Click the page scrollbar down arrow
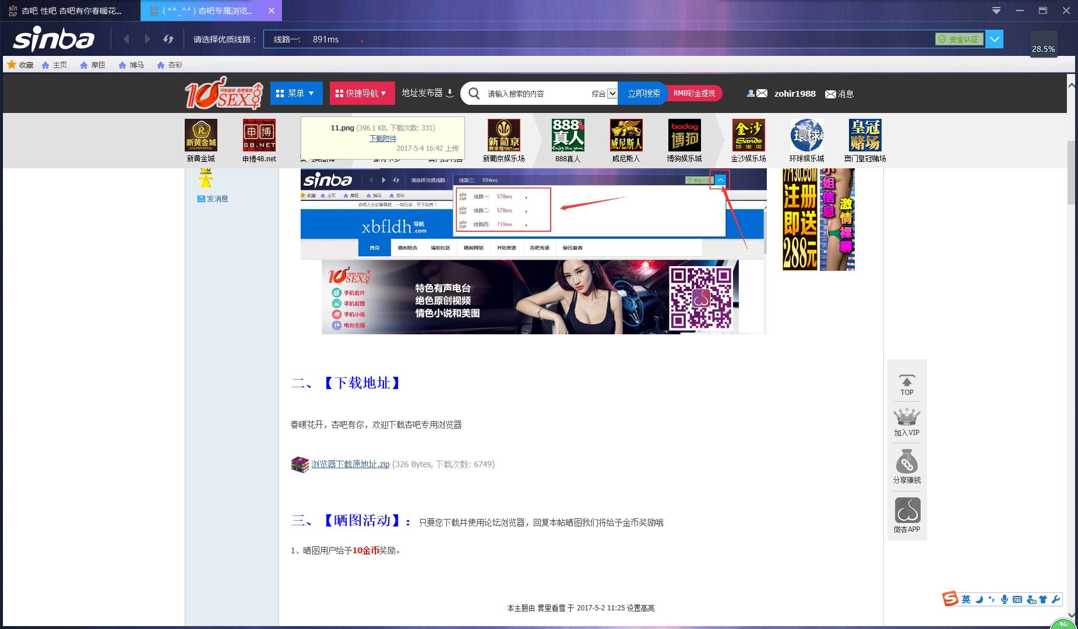The image size is (1078, 629). [x=1071, y=614]
